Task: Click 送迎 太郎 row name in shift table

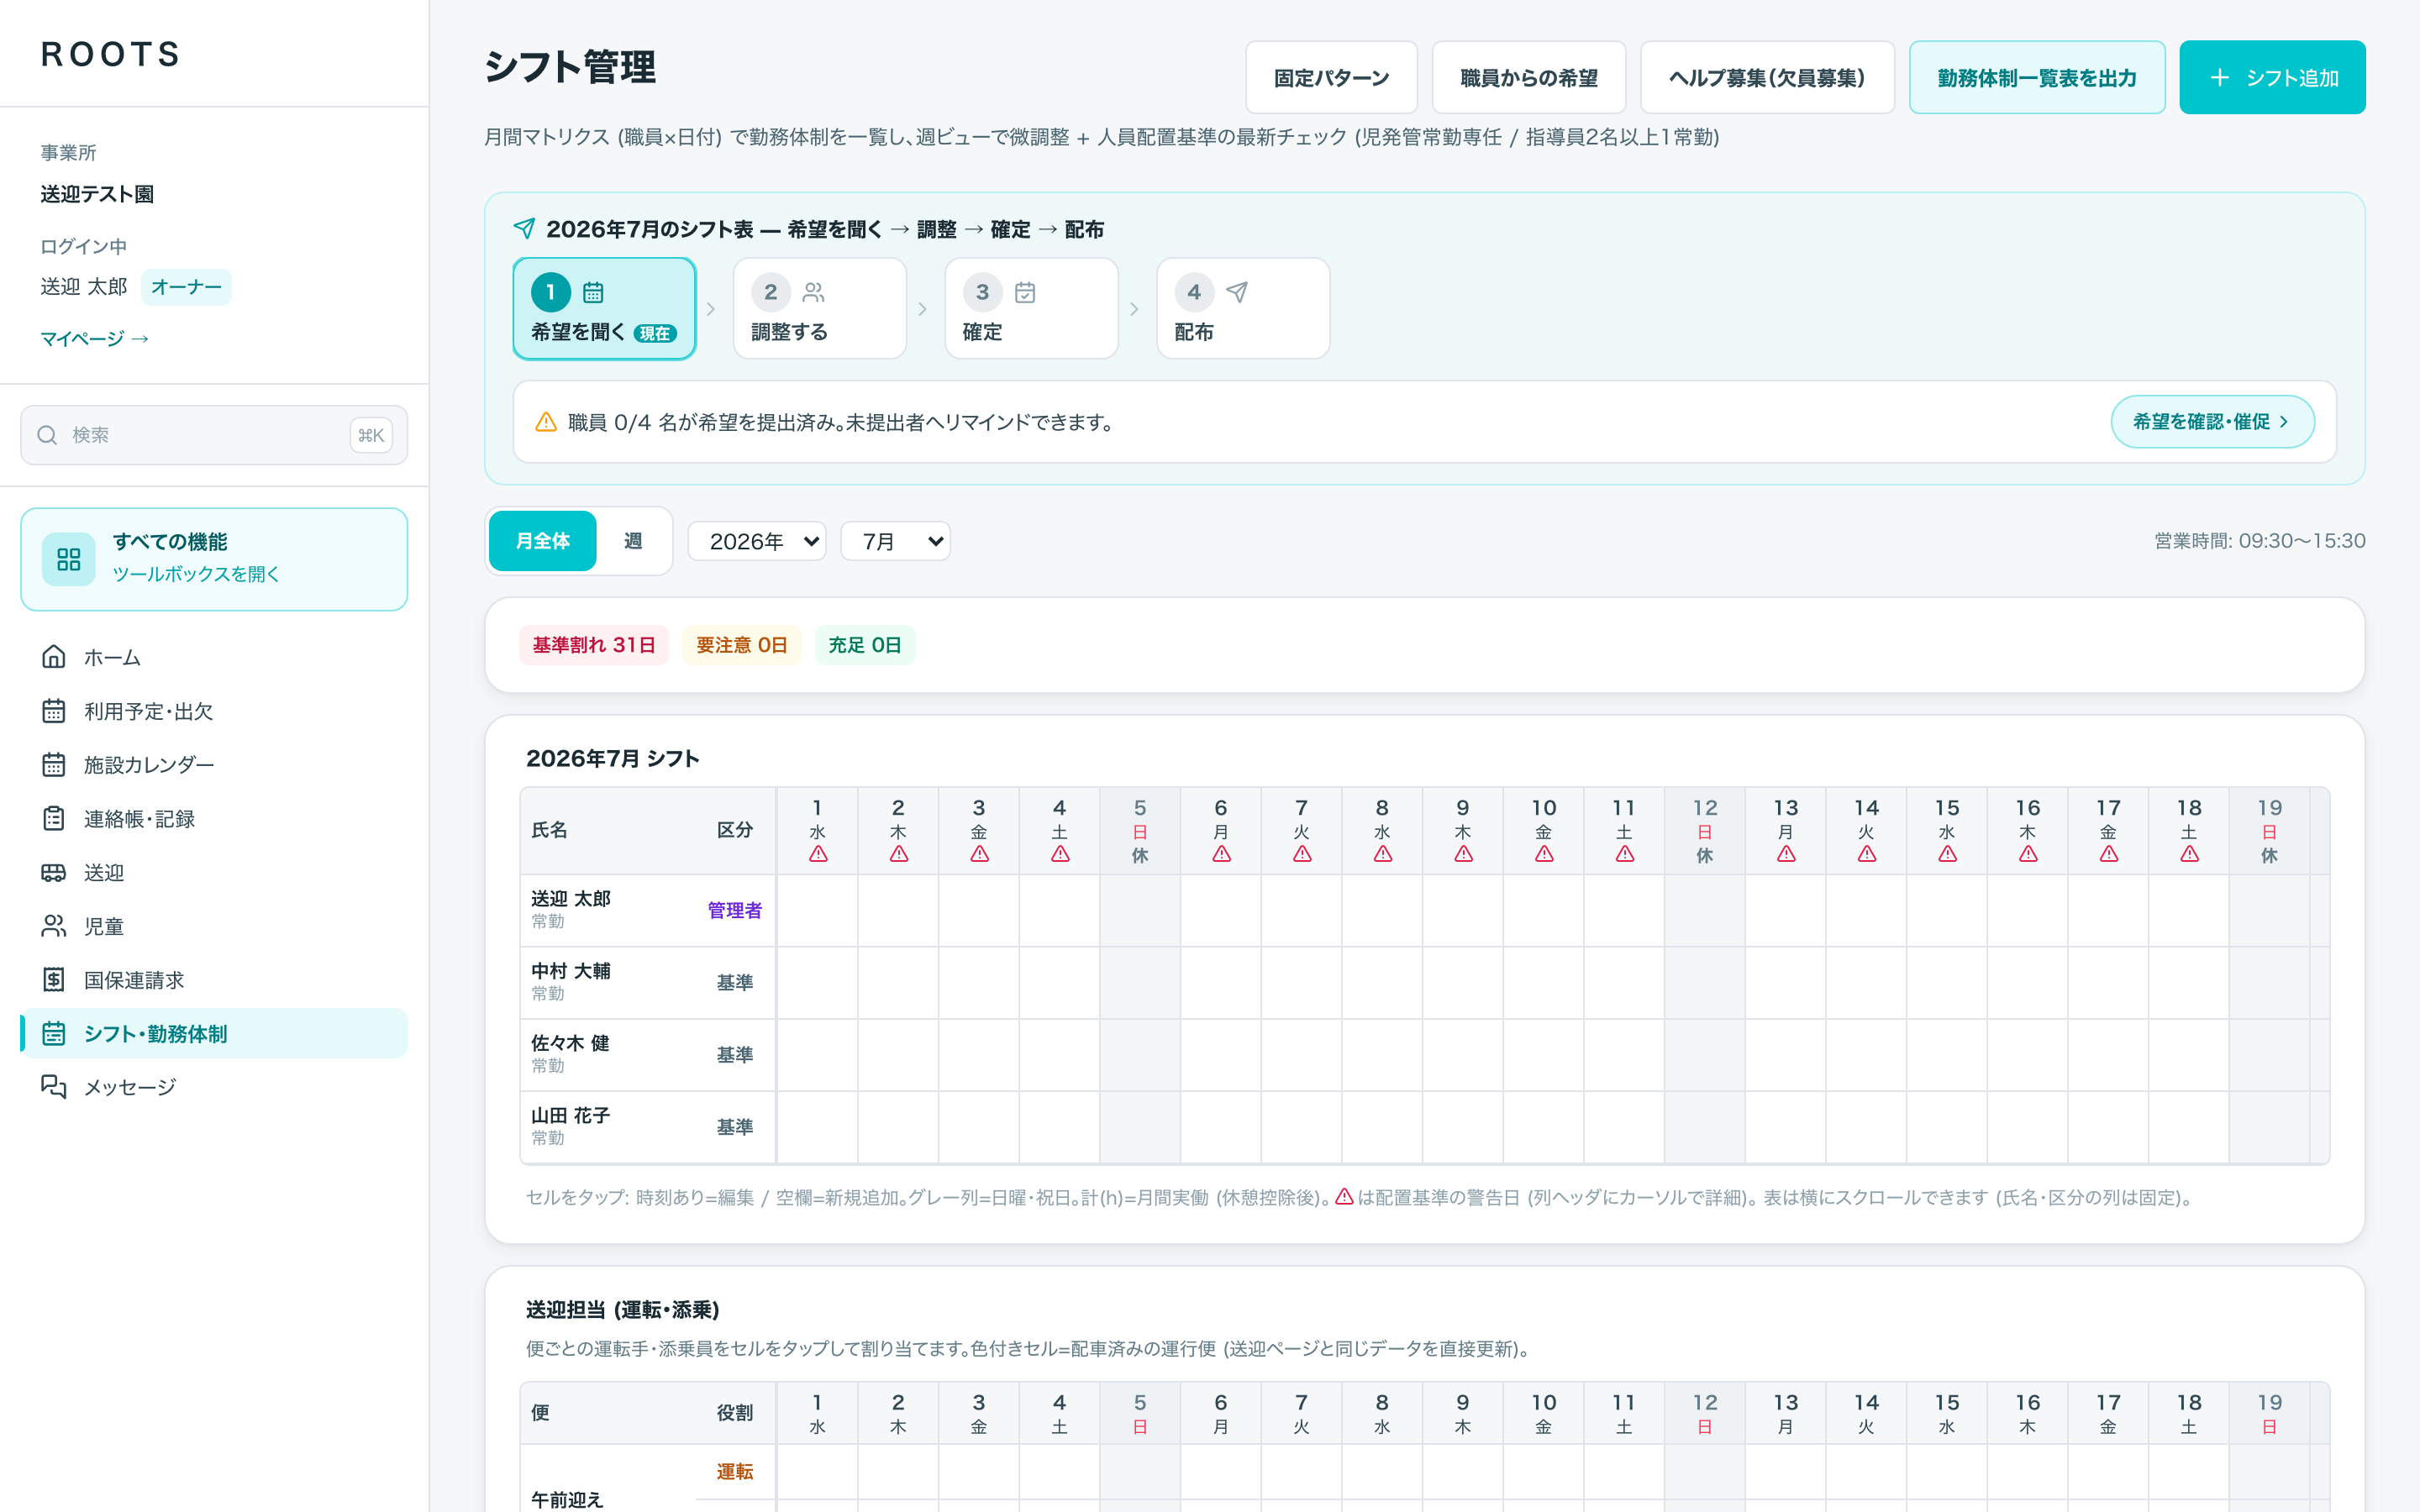Action: [570, 899]
